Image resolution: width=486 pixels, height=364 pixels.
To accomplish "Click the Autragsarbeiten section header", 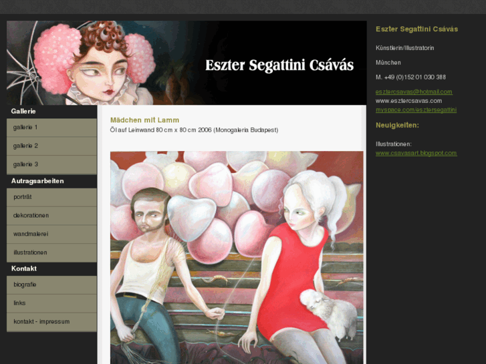I will tap(37, 181).
